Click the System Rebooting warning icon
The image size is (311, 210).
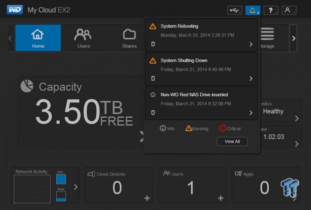(x=152, y=27)
